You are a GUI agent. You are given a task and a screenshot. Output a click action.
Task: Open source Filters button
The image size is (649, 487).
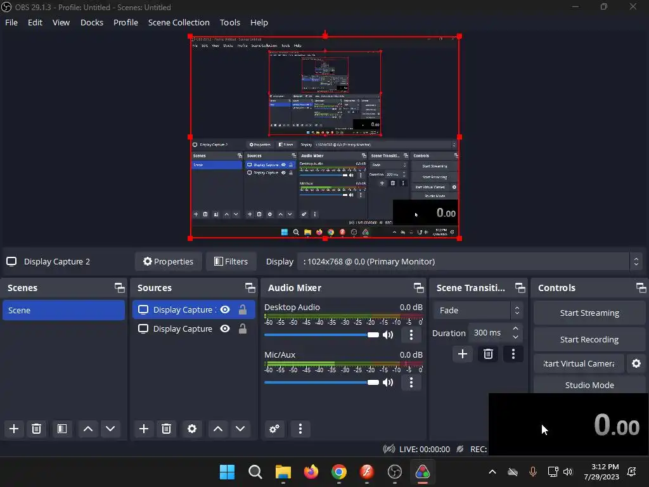pyautogui.click(x=231, y=262)
